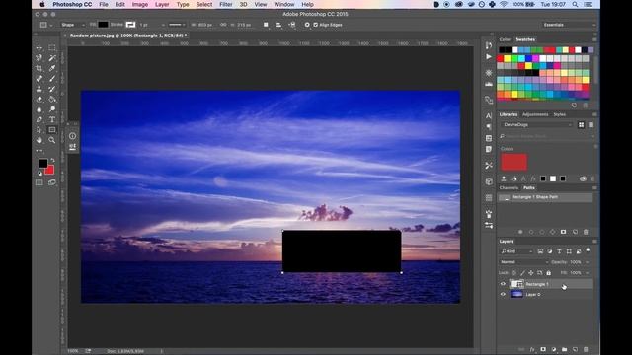Open the Essentials workspace dropdown
This screenshot has width=632, height=355.
tap(569, 25)
